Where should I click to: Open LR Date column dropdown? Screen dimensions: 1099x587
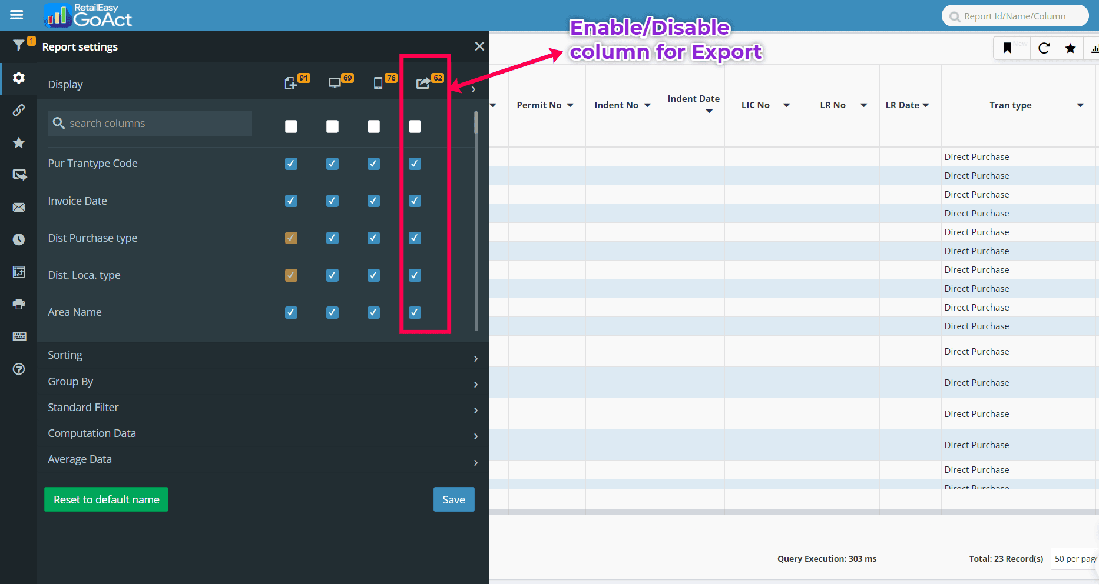point(926,105)
